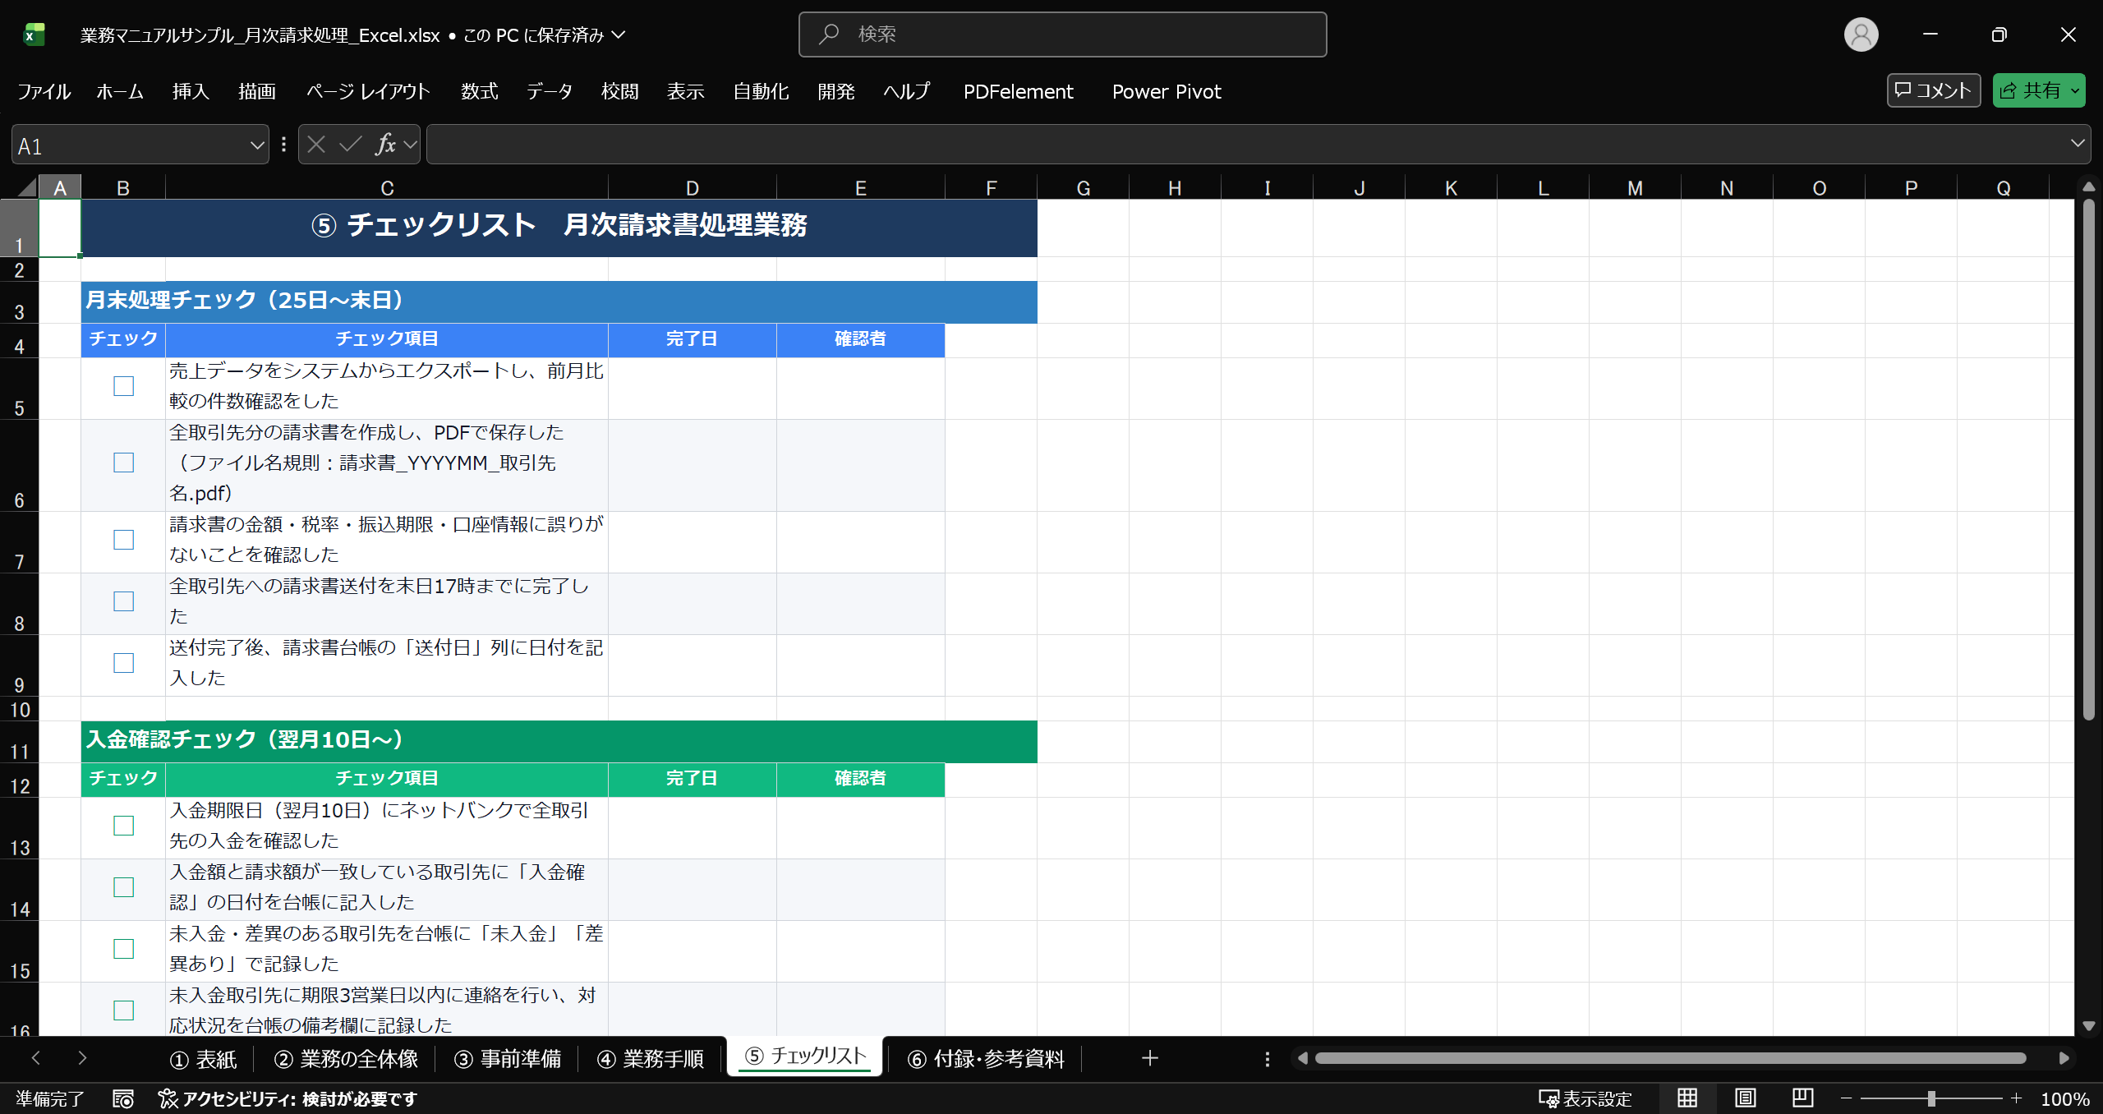Click the Enter checkmark icon in formula bar
The height and width of the screenshot is (1114, 2103).
tap(351, 145)
